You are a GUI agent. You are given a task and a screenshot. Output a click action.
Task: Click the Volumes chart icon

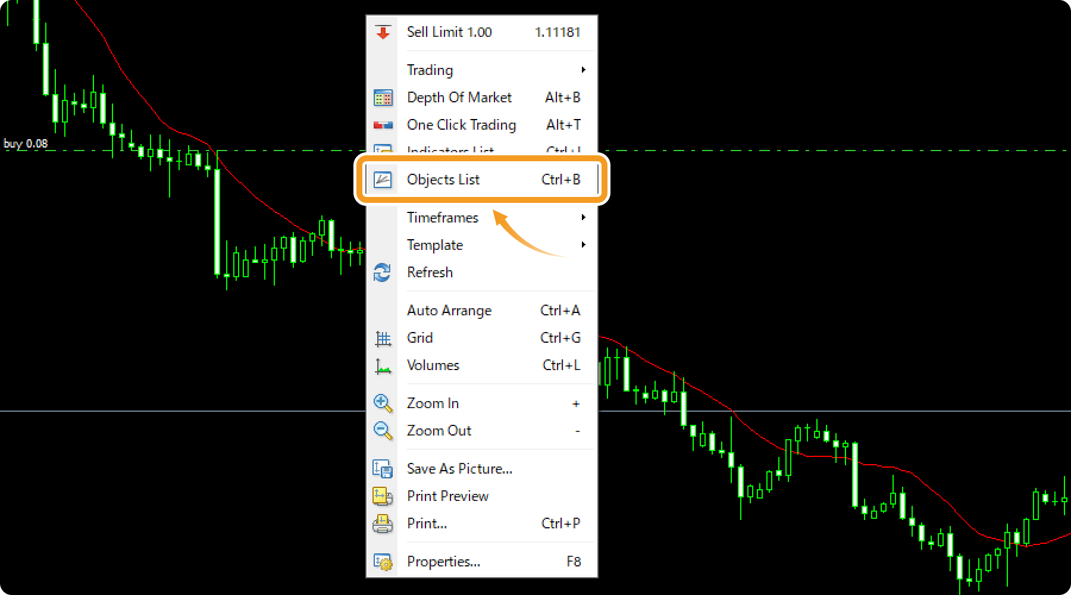(383, 366)
